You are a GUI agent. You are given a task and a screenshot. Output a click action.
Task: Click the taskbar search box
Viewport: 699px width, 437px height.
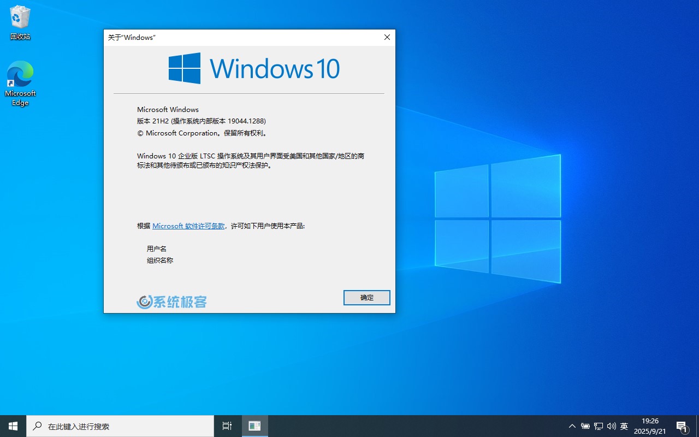click(120, 426)
